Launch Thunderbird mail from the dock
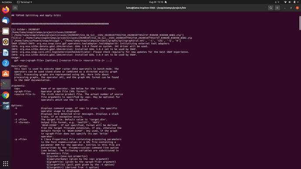301x169 pixels. tap(6, 20)
